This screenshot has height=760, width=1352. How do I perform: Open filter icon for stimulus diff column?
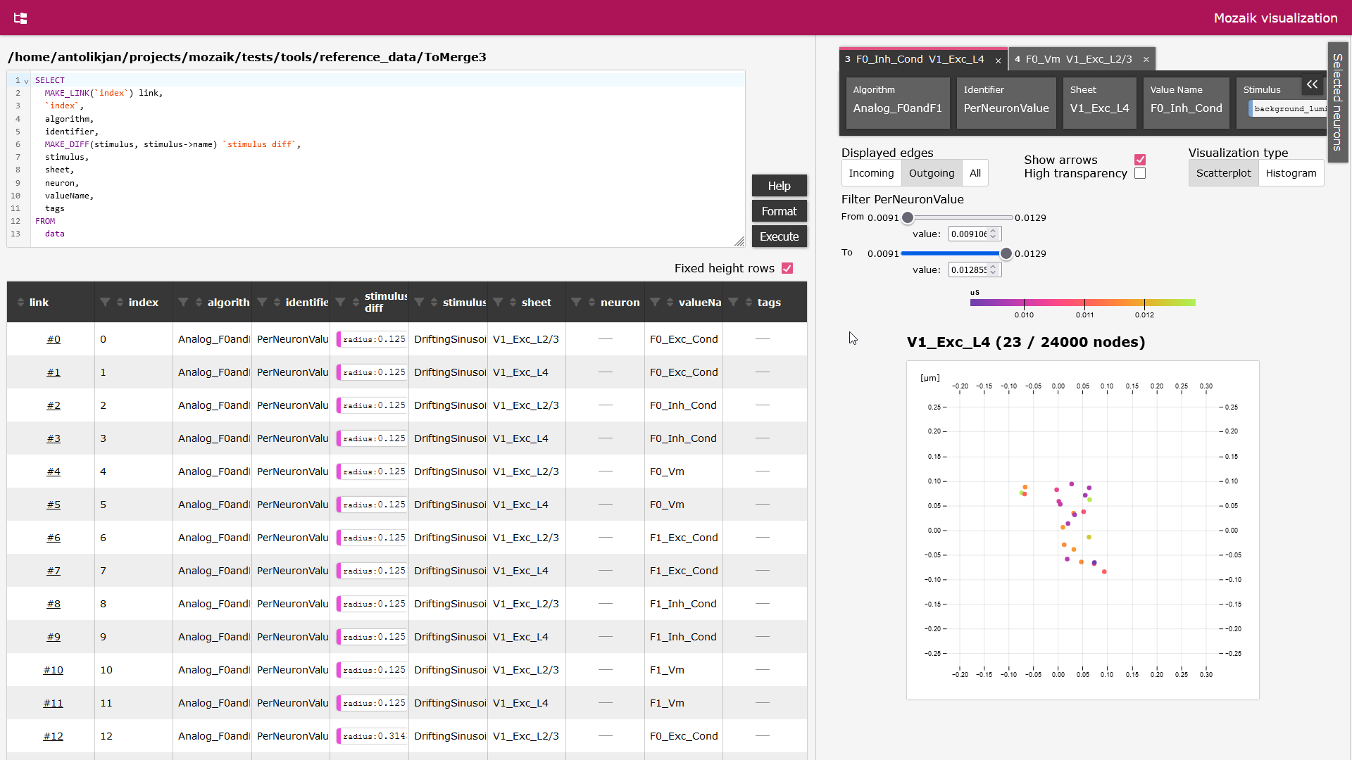pyautogui.click(x=340, y=303)
